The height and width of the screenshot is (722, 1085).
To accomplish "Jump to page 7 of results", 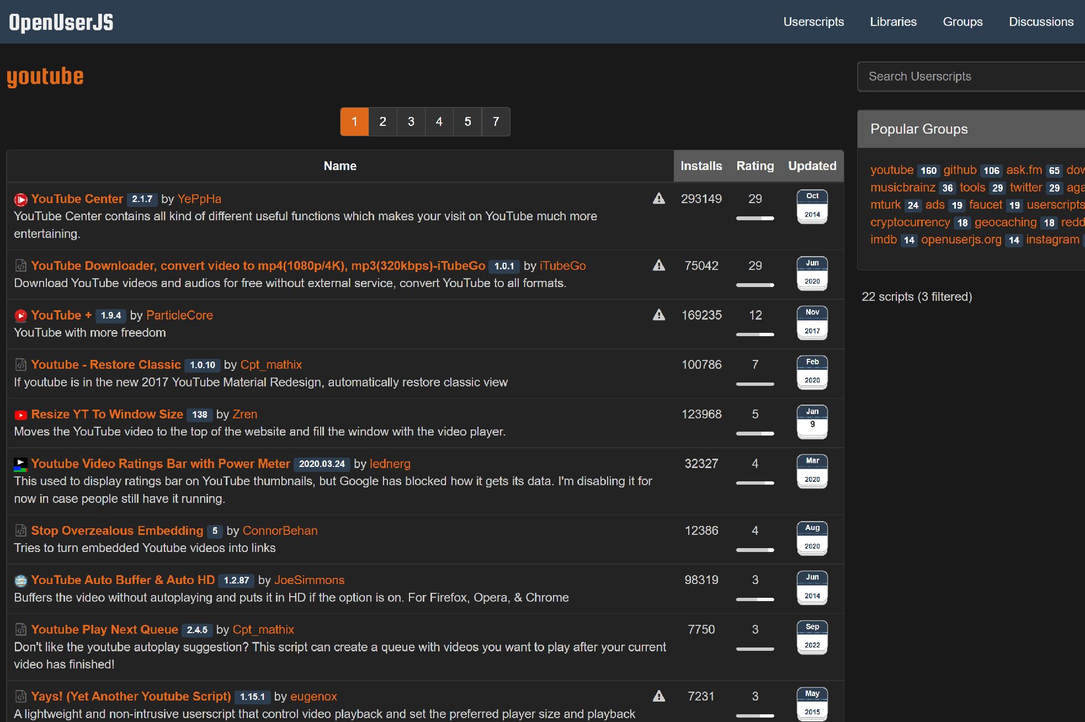I will tap(496, 121).
